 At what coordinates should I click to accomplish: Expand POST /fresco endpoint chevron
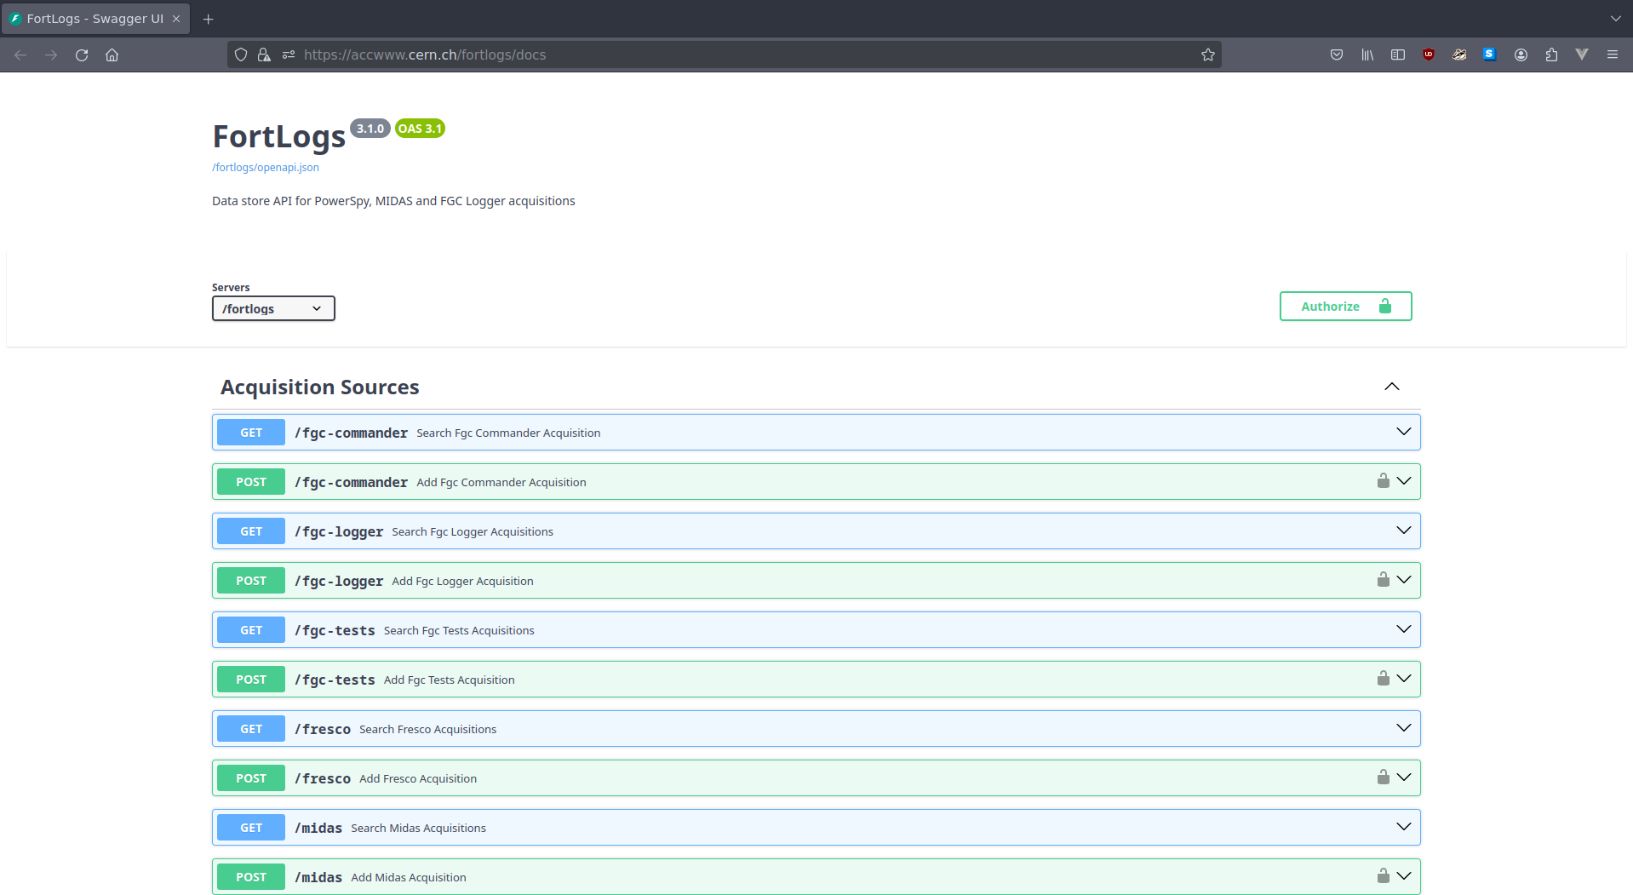click(x=1404, y=777)
